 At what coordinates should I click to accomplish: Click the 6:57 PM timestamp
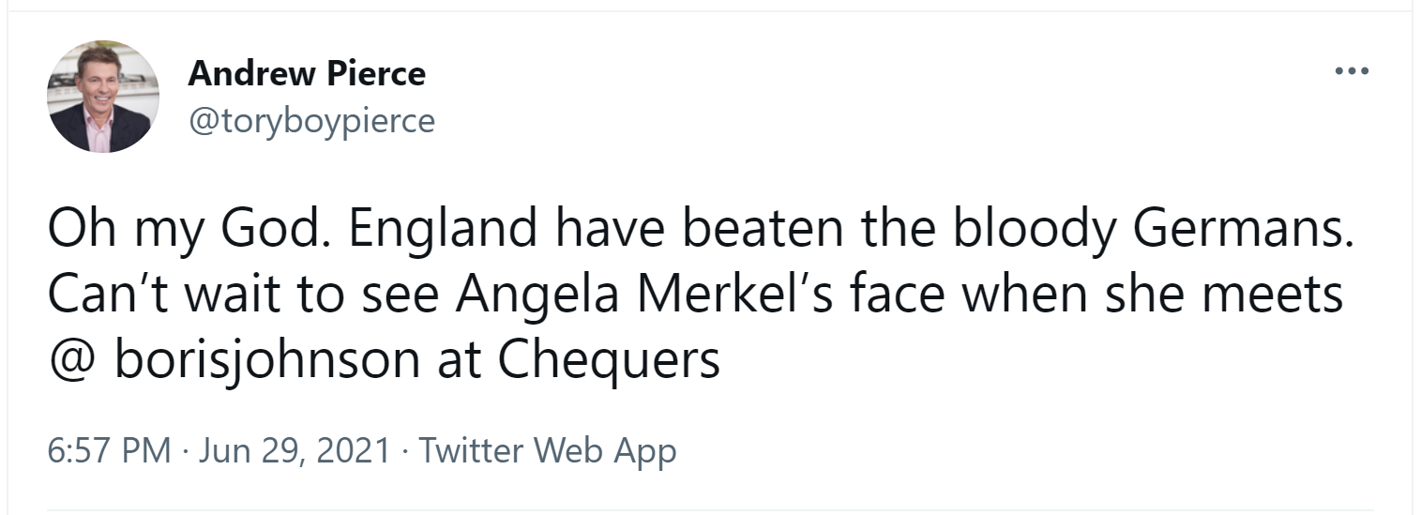pyautogui.click(x=109, y=451)
